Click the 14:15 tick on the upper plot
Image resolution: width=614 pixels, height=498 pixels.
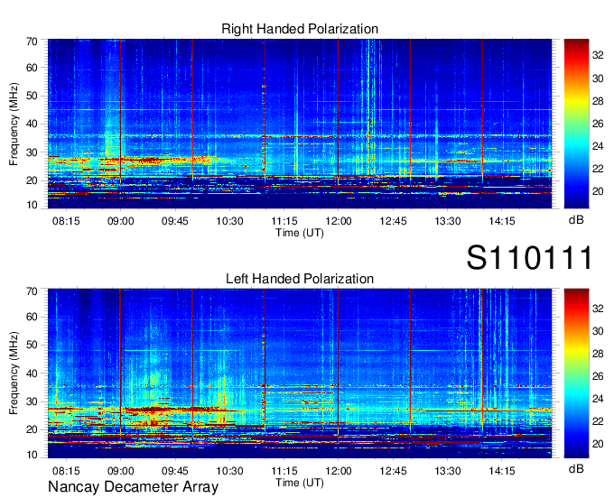502,221
